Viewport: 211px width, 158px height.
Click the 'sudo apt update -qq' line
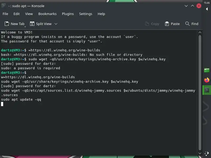[21, 100]
